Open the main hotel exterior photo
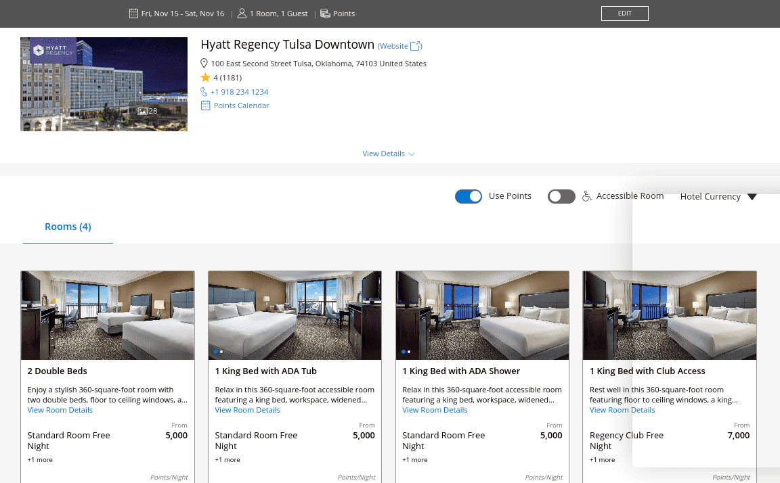 [x=104, y=84]
